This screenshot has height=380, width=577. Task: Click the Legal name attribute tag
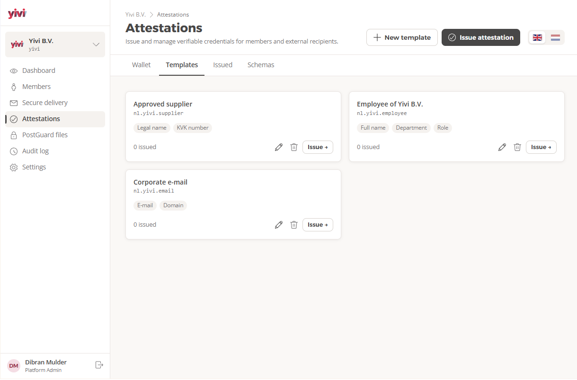coord(152,128)
